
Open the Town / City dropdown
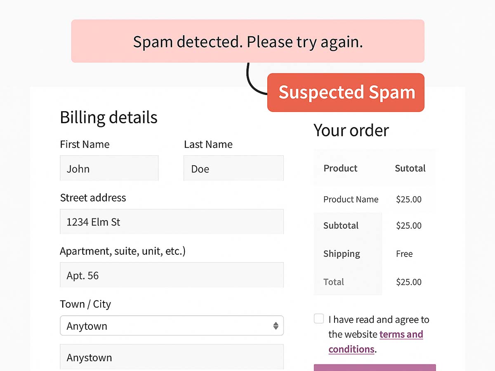coord(172,326)
